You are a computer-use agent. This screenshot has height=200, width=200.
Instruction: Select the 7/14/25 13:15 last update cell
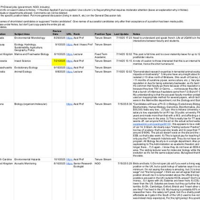coord(123,62)
